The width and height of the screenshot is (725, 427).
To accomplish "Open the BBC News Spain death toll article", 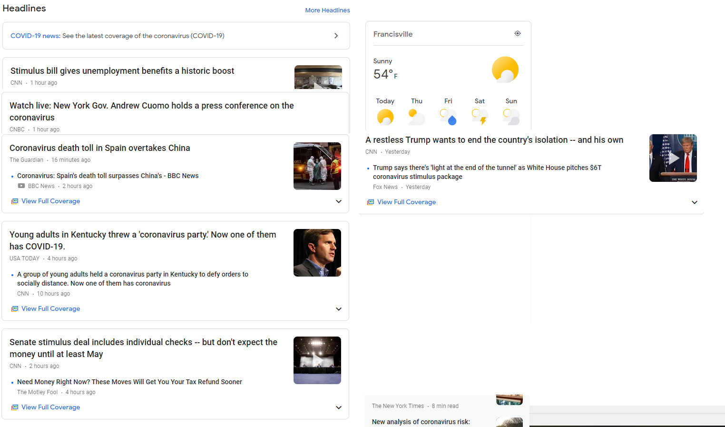I will click(x=108, y=176).
